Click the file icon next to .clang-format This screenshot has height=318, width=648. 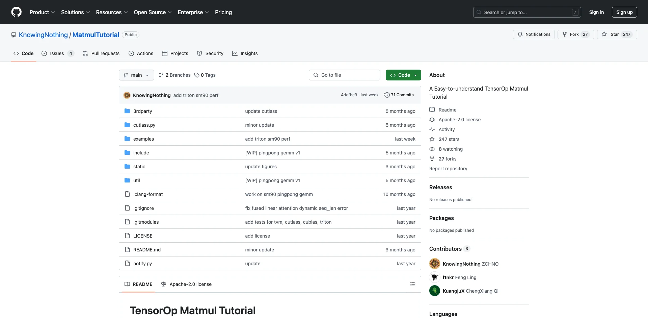pos(127,194)
